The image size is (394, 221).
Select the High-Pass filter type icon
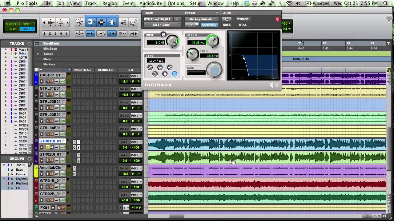tap(150, 68)
